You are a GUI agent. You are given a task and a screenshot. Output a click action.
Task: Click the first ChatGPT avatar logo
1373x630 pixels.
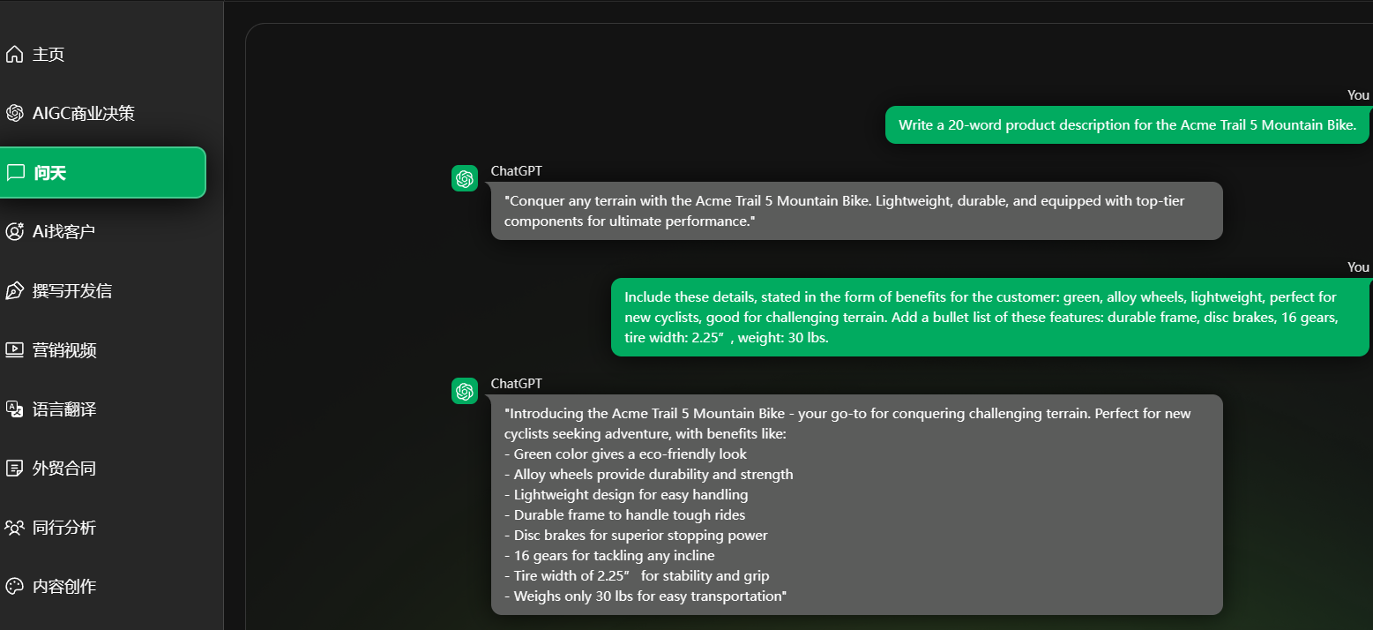click(x=465, y=178)
